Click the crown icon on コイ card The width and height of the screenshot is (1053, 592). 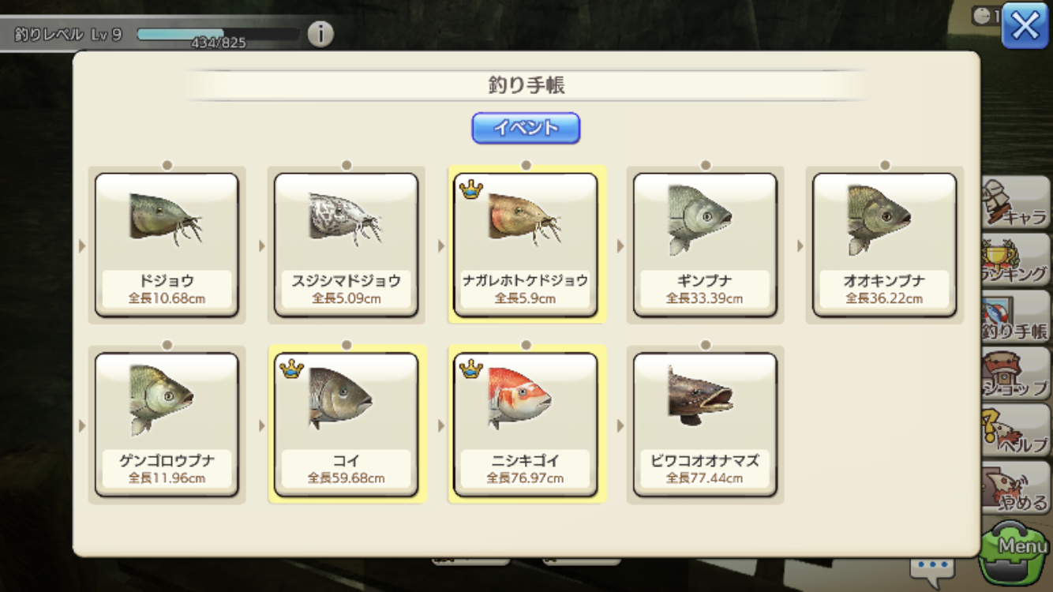pyautogui.click(x=291, y=369)
